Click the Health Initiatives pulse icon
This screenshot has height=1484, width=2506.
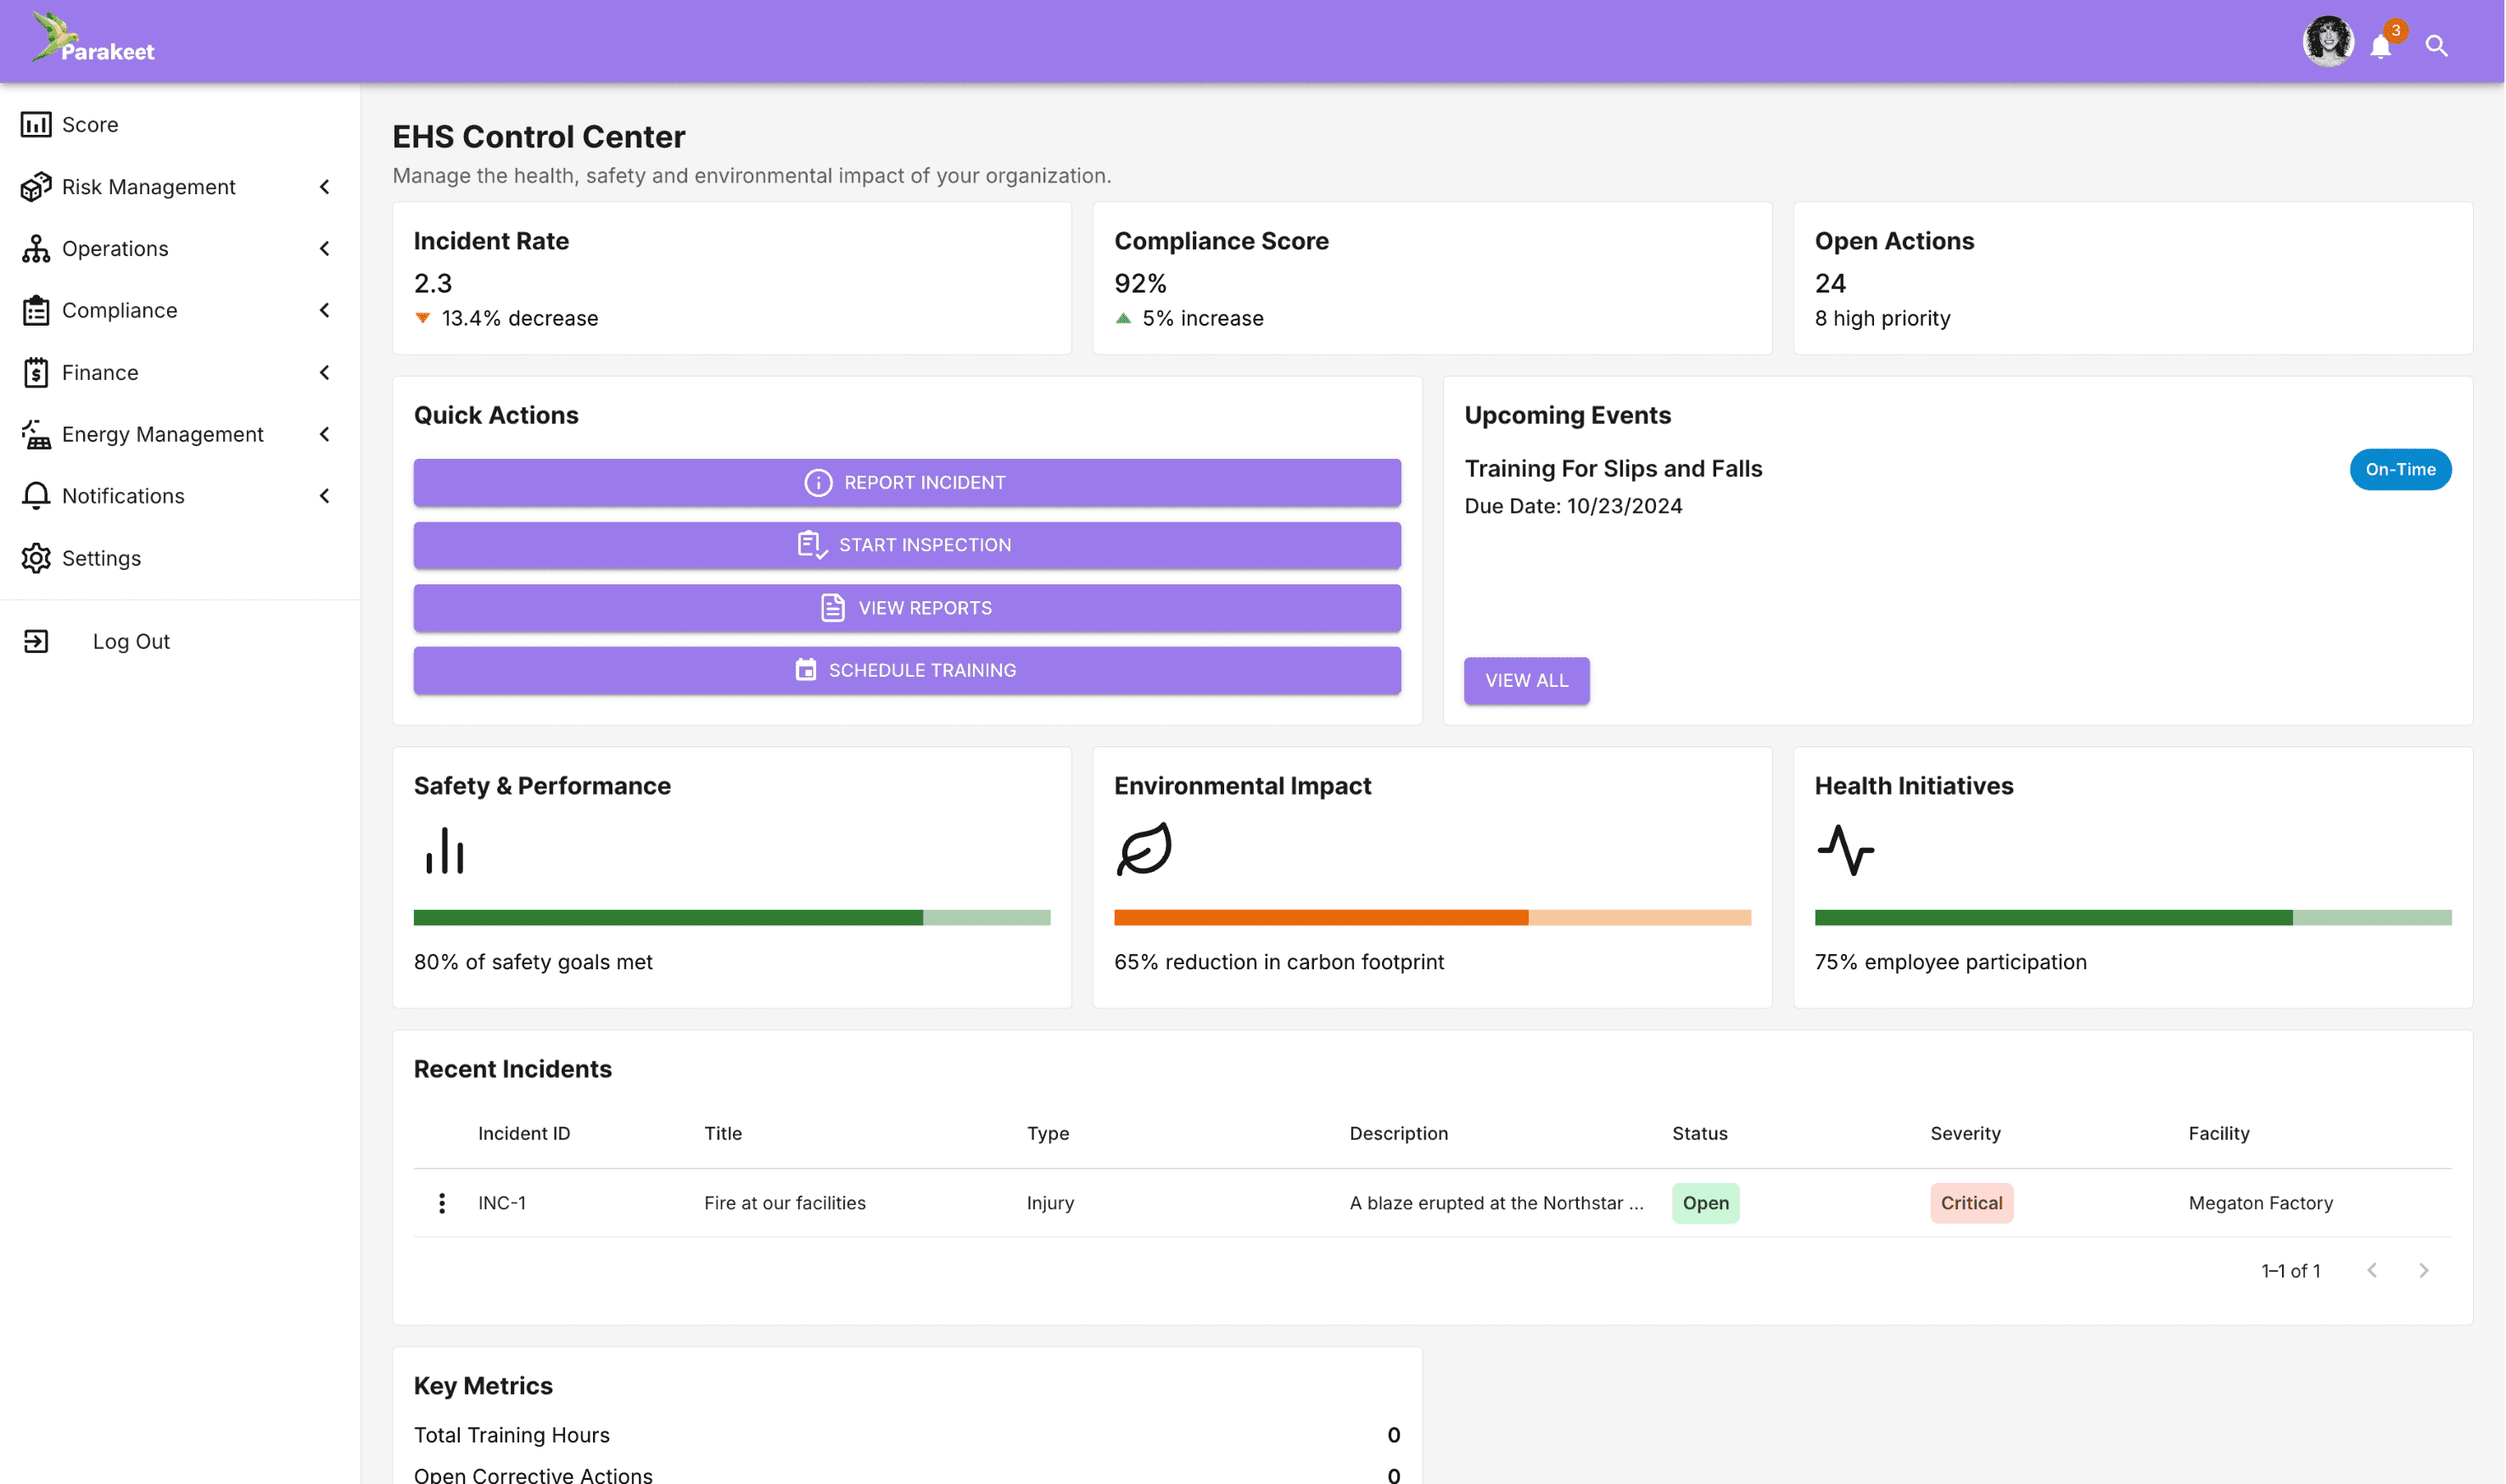[1846, 850]
